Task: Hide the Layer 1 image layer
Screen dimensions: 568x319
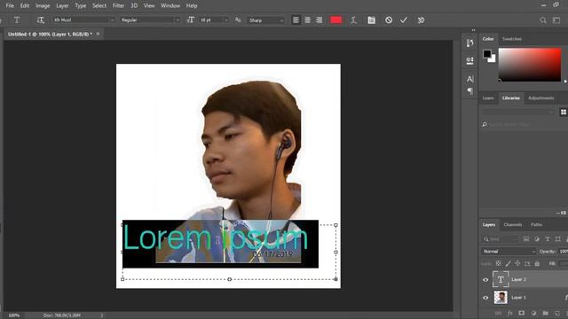Action: [485, 298]
